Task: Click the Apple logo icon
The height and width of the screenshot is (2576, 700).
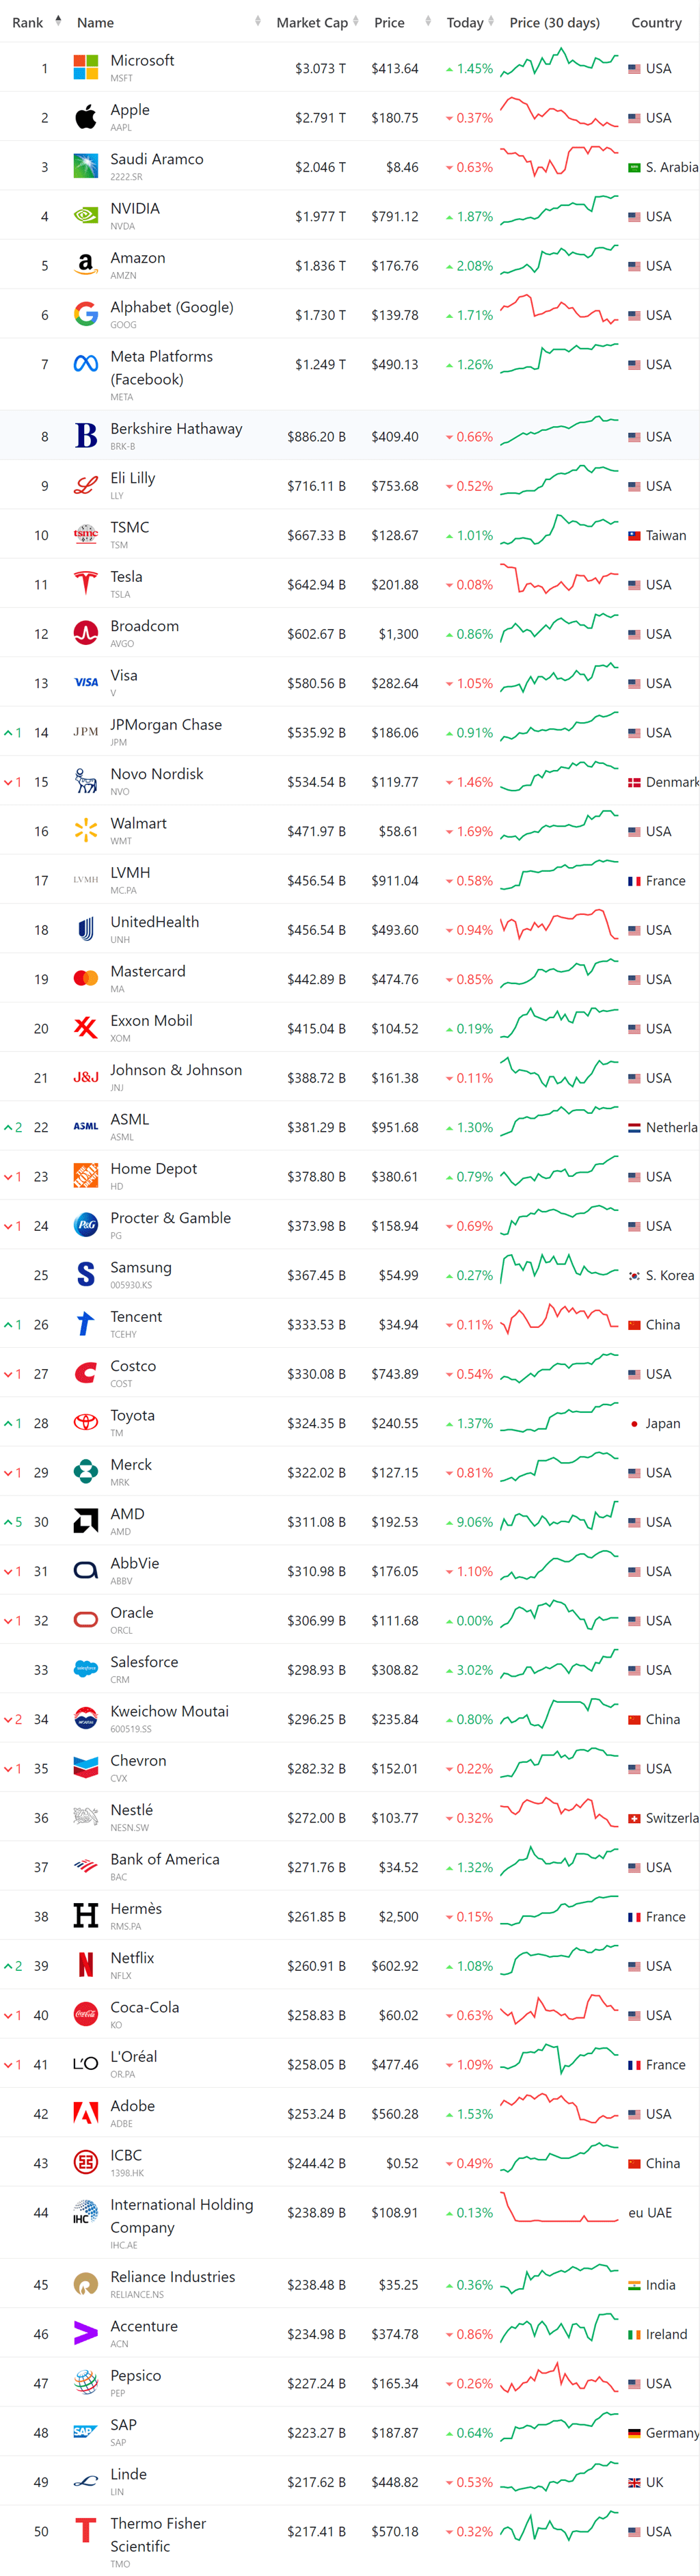Action: coord(86,117)
